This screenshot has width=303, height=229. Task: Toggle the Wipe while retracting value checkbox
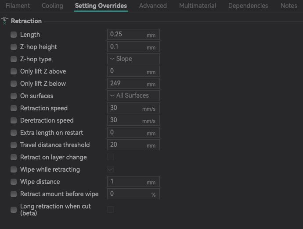pyautogui.click(x=111, y=169)
